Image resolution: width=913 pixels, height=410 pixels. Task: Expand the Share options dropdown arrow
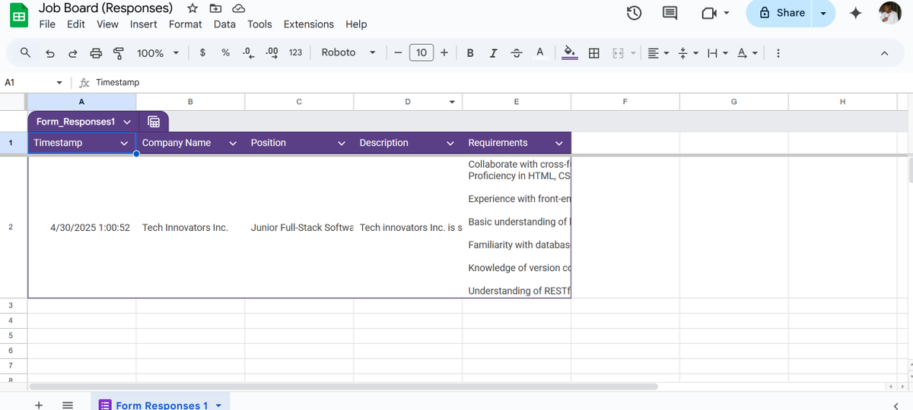(x=823, y=13)
